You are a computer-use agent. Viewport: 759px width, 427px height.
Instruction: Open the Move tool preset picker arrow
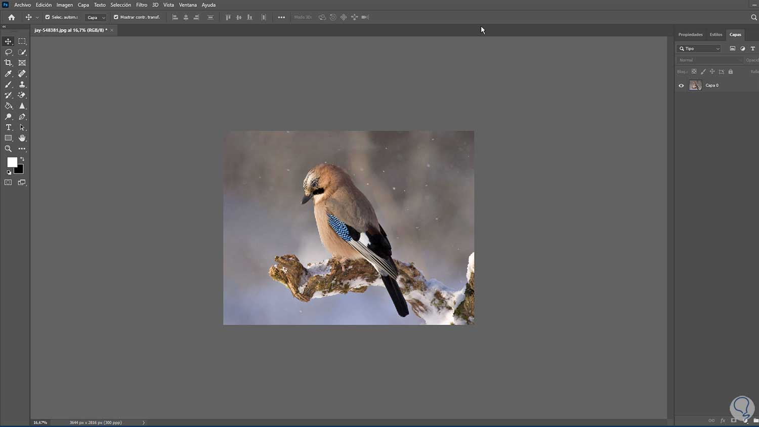37,18
